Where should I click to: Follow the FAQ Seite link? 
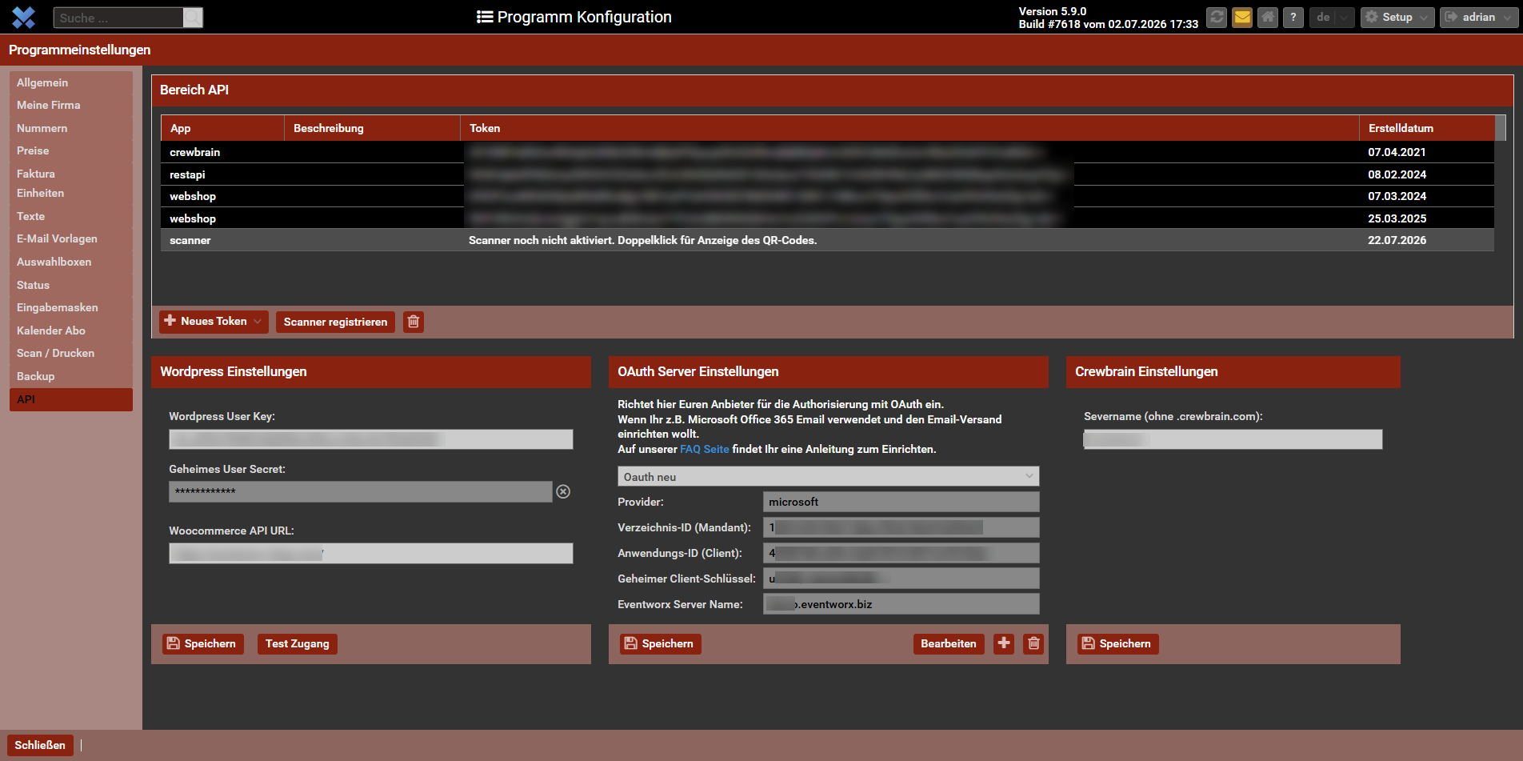click(705, 449)
